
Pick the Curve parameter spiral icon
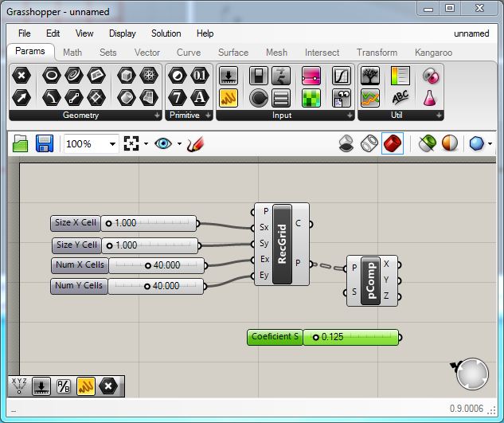(x=74, y=76)
